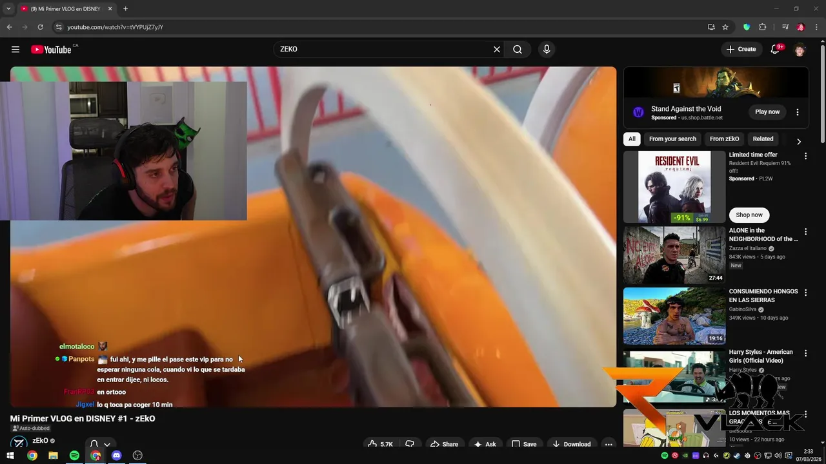Open a new browser tab

(x=125, y=8)
